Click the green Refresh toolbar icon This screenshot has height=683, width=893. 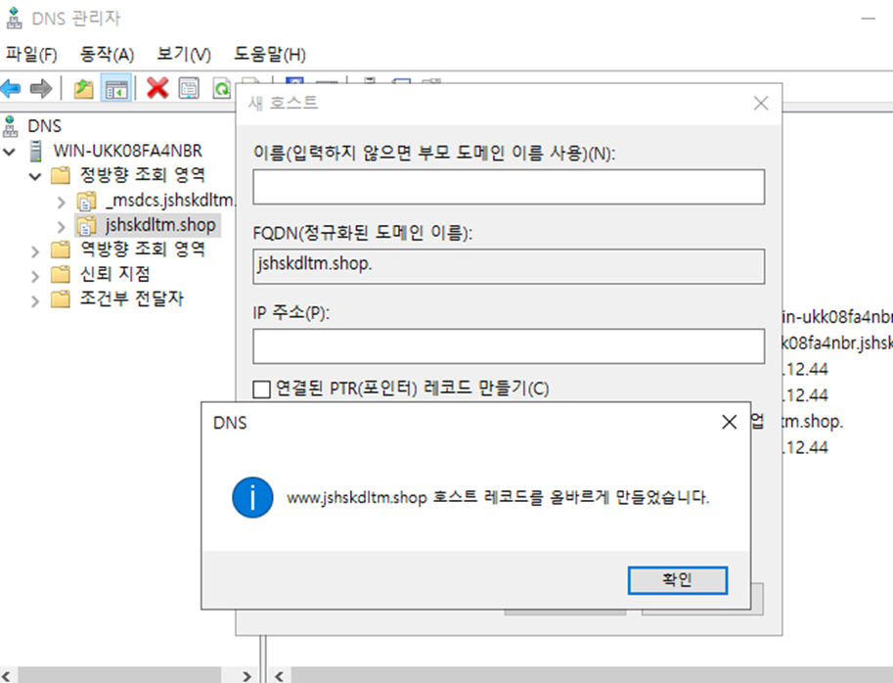(x=222, y=89)
